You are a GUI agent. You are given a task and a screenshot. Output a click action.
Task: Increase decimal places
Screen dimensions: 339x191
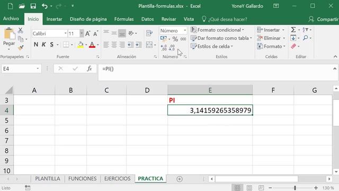coord(164,48)
